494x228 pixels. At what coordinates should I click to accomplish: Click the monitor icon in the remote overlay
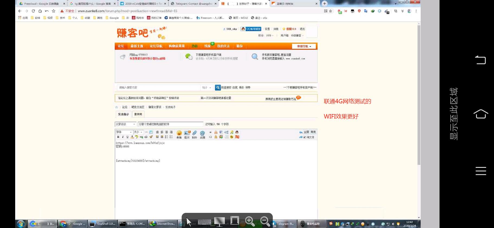click(219, 222)
